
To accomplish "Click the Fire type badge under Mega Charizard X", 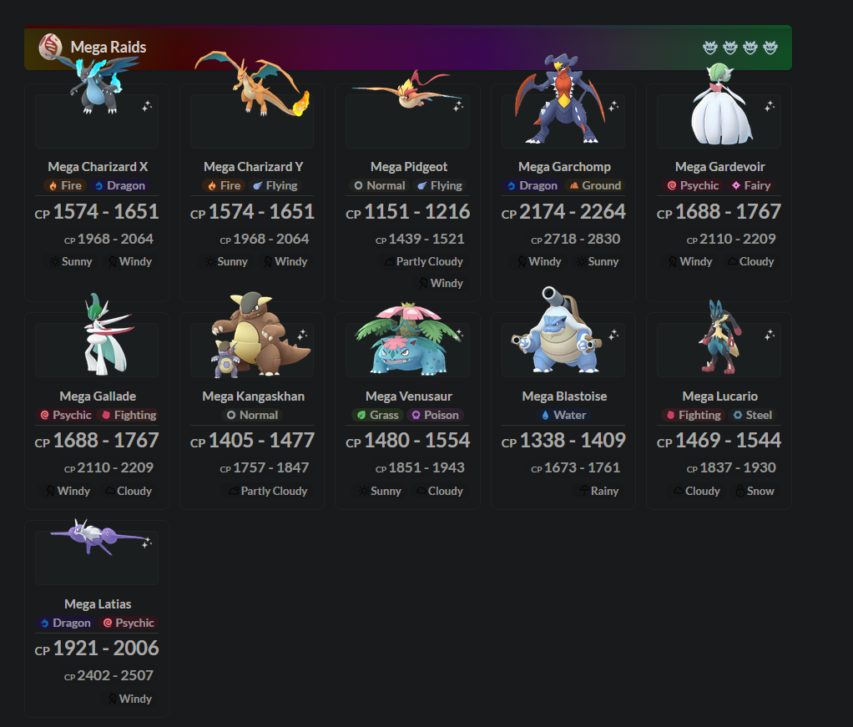I will [x=65, y=185].
